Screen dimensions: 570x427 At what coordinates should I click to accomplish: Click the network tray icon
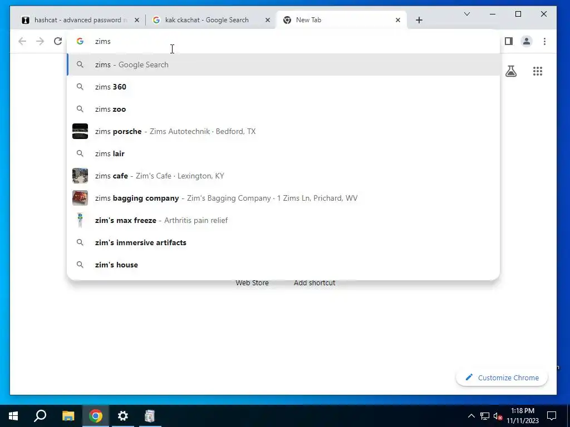point(485,416)
